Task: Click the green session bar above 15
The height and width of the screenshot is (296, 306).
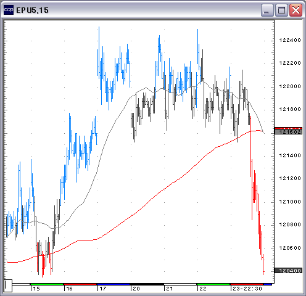Action: 47,284
